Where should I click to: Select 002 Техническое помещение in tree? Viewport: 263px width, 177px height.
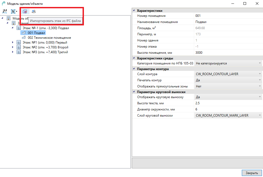(49, 38)
